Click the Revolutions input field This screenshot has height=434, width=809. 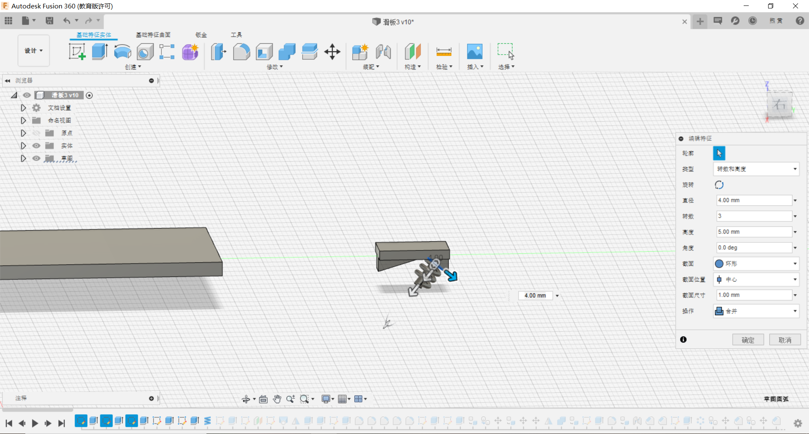pyautogui.click(x=754, y=216)
